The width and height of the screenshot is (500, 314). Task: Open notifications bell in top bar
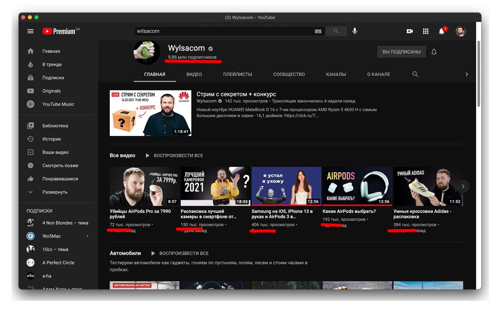(442, 31)
